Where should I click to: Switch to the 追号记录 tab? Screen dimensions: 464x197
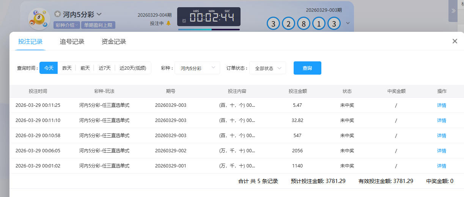pos(72,42)
